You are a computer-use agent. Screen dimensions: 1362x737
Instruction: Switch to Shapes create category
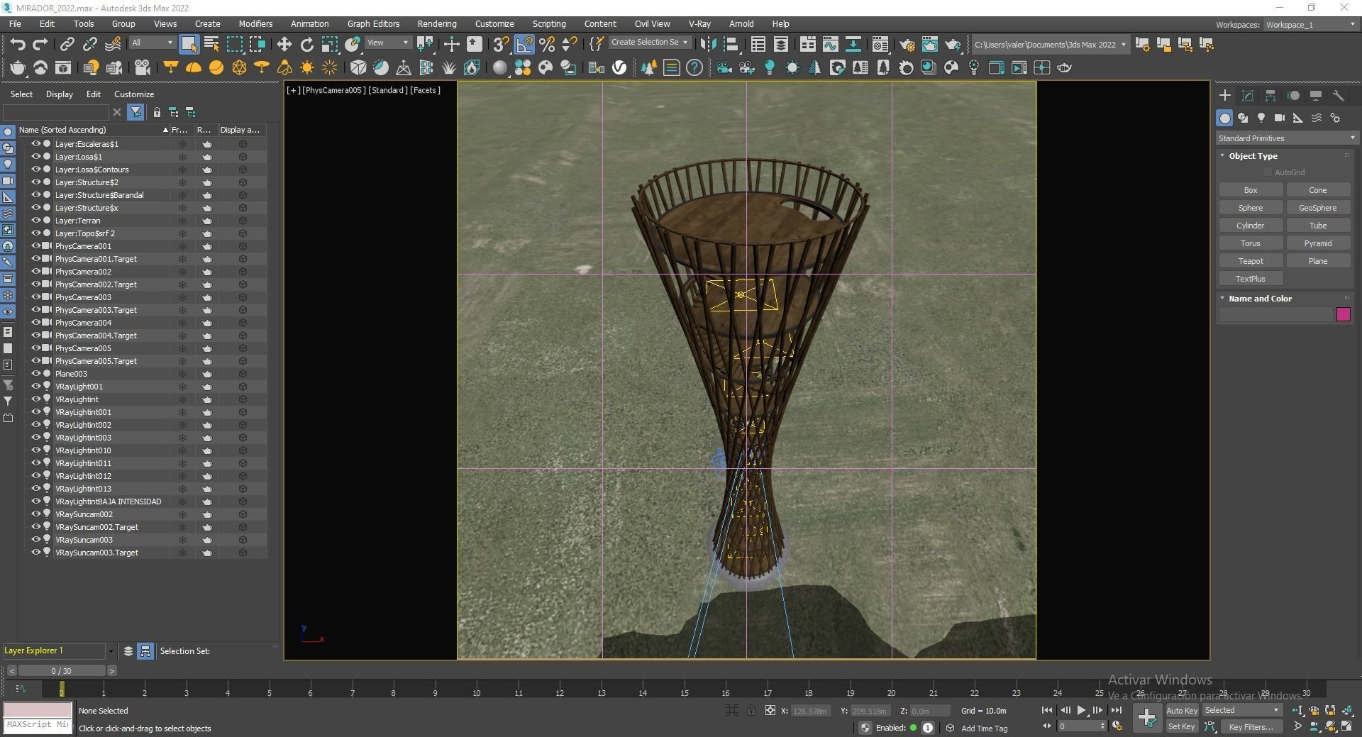[1243, 118]
